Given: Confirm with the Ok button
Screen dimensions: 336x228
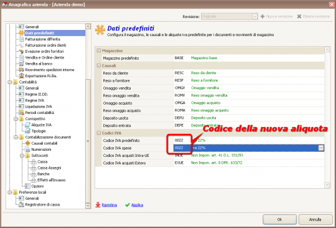Looking at the screenshot, I should click(x=279, y=219).
